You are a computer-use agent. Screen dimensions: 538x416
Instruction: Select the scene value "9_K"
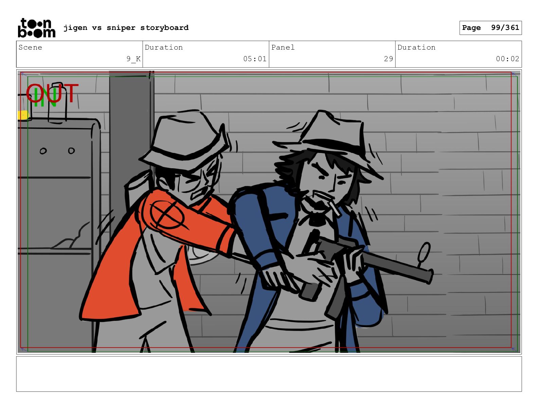tap(133, 59)
